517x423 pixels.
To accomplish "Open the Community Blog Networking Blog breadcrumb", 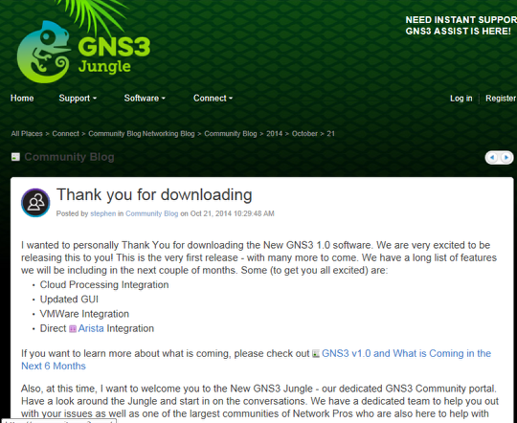I will [142, 134].
